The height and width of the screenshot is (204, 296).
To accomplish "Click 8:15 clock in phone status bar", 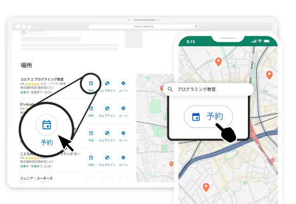I will (191, 42).
